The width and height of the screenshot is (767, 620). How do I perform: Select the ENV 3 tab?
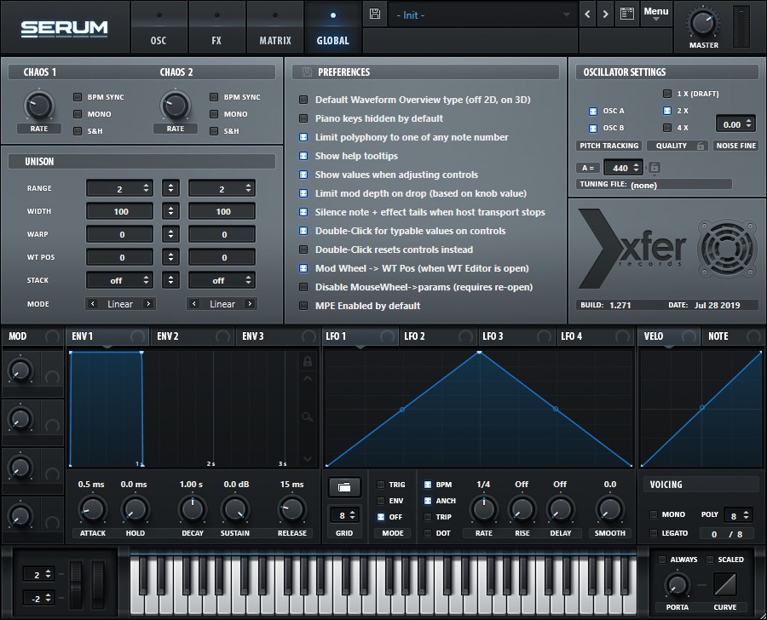point(277,336)
